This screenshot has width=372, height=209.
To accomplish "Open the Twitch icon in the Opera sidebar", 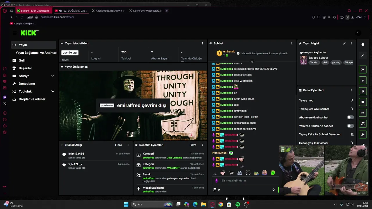I will [x=5, y=97].
